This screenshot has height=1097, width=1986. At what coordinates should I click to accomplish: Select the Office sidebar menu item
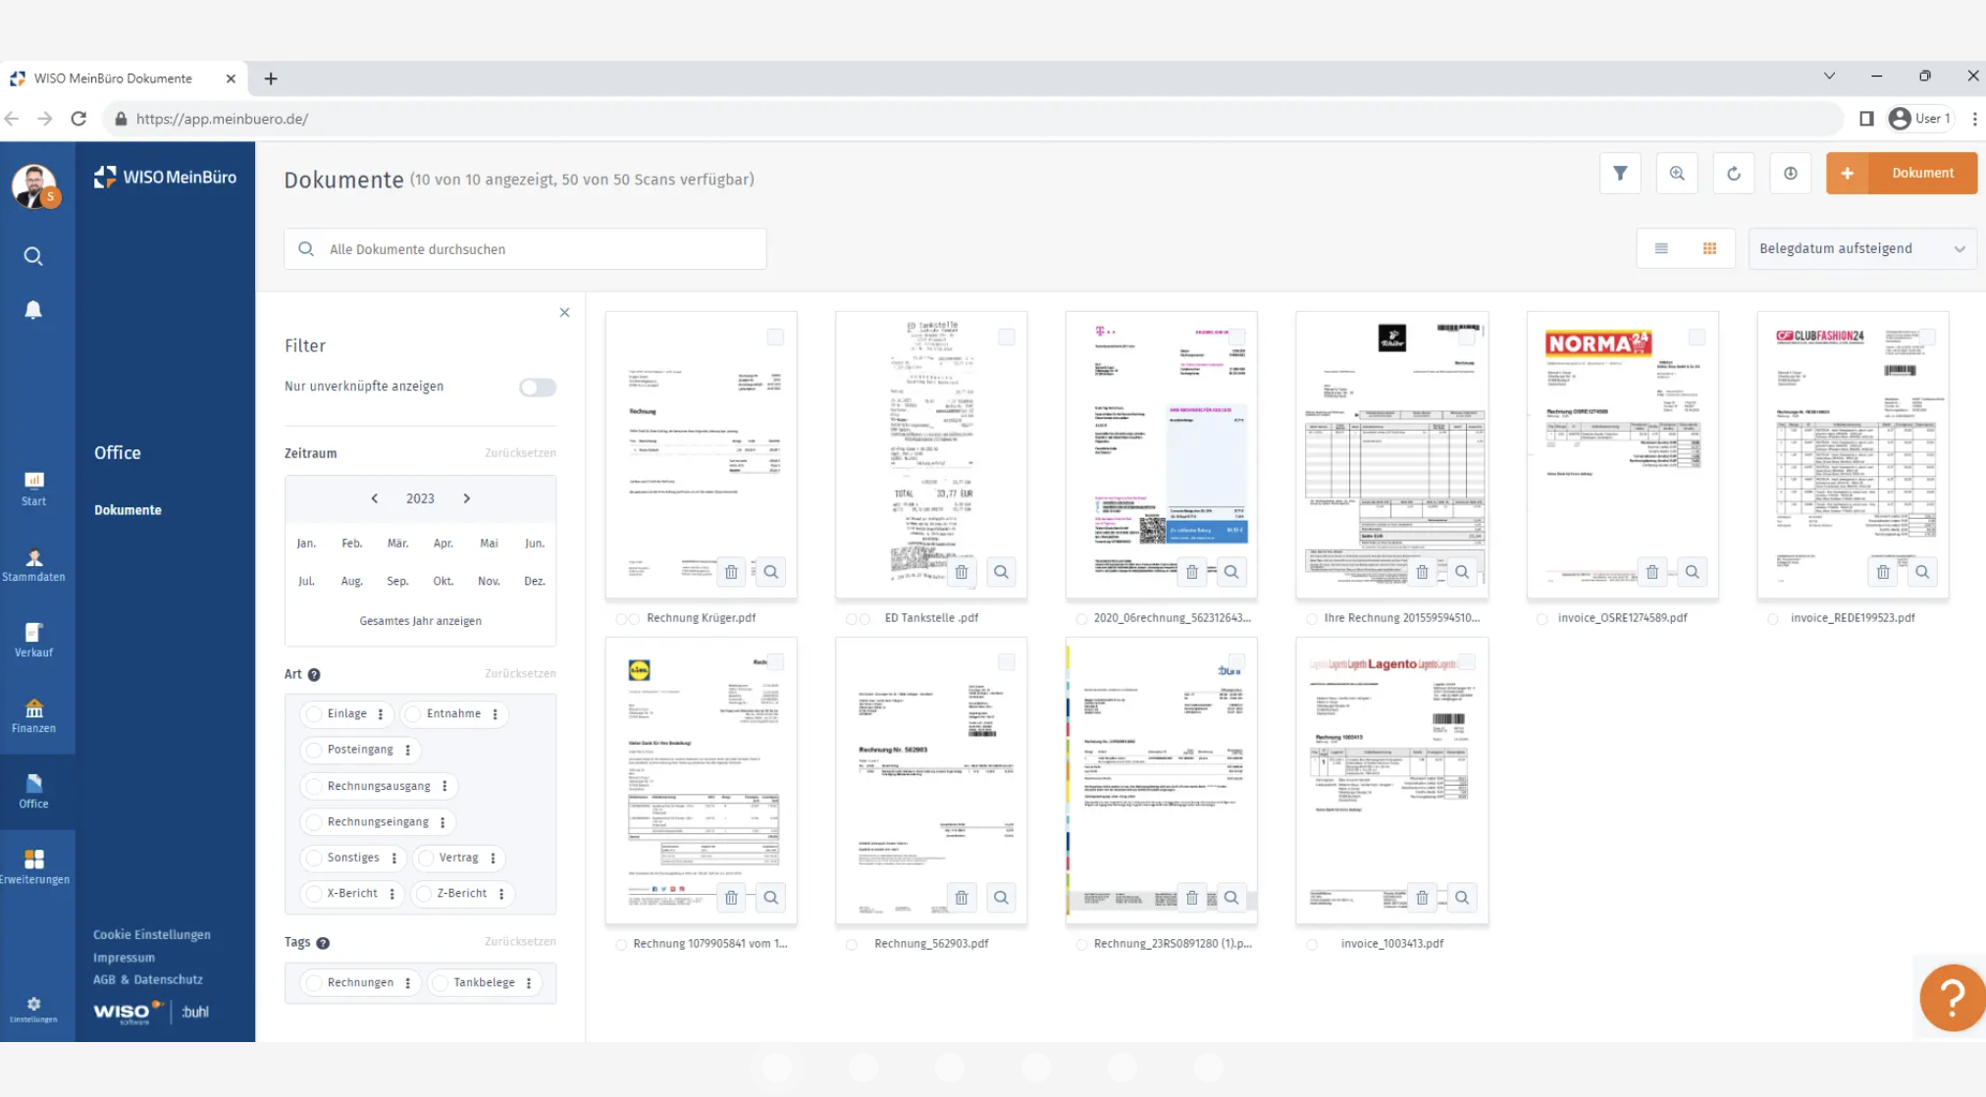33,790
